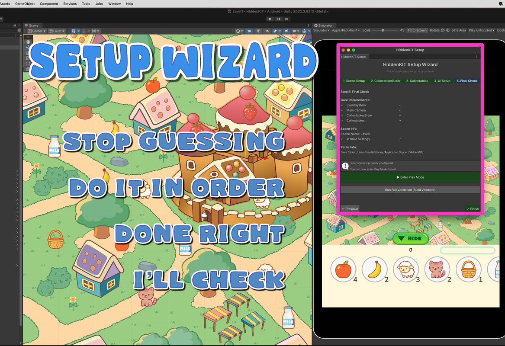Click the basket collectable icon

click(x=469, y=269)
